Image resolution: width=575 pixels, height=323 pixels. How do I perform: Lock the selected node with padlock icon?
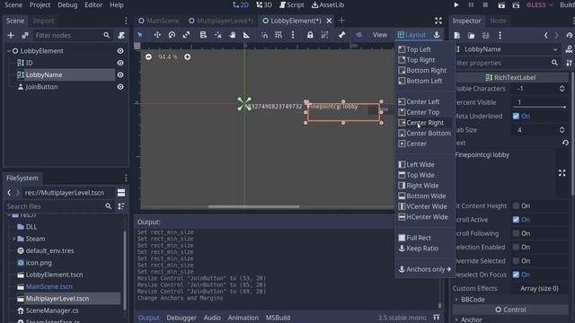[310, 35]
